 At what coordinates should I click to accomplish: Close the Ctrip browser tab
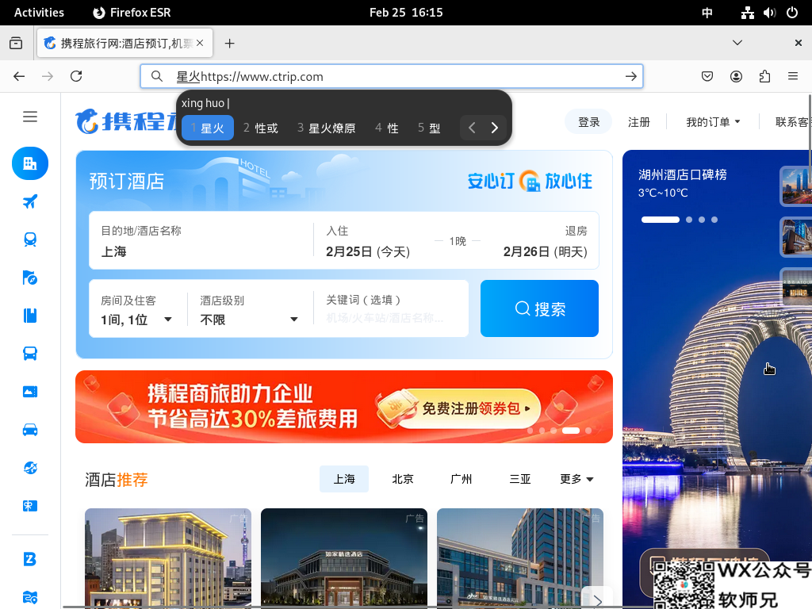(200, 43)
